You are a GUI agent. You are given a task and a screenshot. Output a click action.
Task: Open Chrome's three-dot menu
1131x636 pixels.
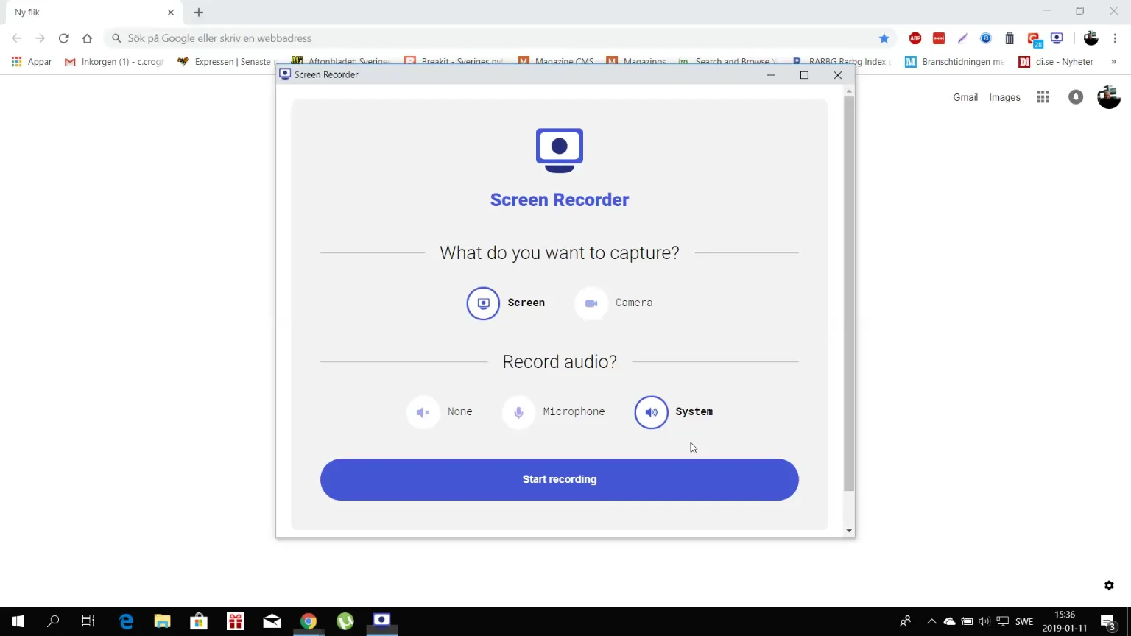point(1116,38)
